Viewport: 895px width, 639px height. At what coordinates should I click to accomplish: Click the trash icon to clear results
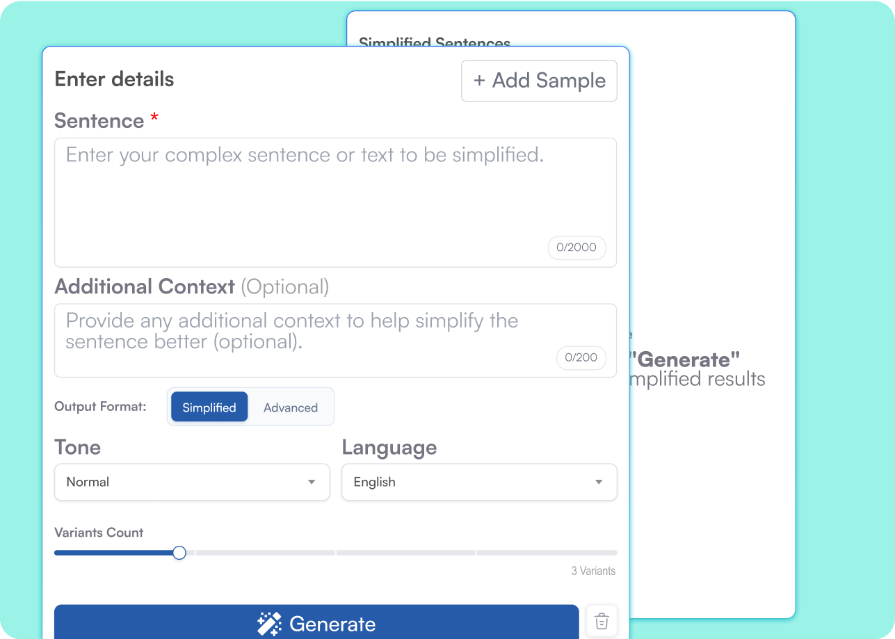(601, 621)
